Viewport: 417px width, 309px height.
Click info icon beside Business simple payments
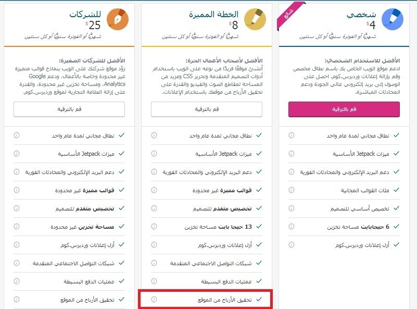coord(16,281)
